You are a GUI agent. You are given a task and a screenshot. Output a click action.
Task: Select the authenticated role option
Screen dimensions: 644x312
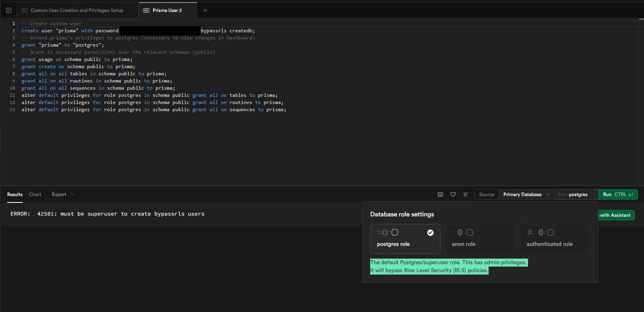555,239
